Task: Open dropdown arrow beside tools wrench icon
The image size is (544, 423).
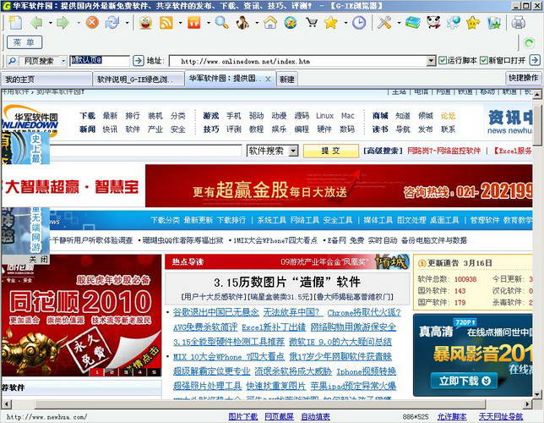Action: [x=399, y=24]
